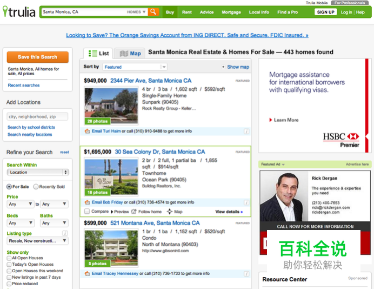This screenshot has height=289, width=374.
Task: Click the Trulia Mobile link
Action: coord(317,3)
